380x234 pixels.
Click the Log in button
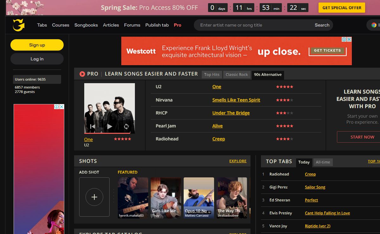tap(37, 59)
